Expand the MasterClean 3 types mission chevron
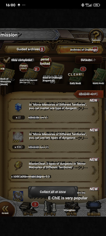This screenshot has width=106, height=236. [x=94, y=170]
